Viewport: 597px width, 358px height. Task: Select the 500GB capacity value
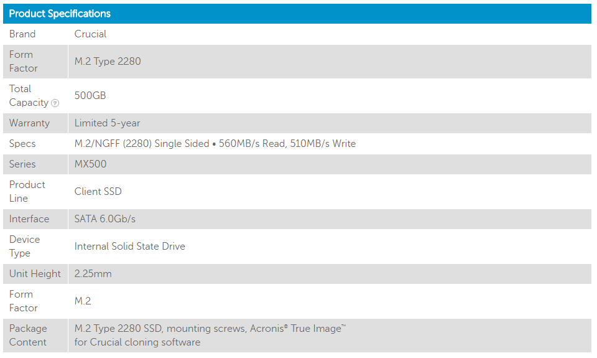click(90, 96)
